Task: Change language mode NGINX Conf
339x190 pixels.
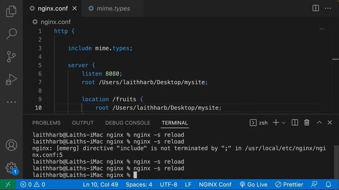Action: point(215,185)
